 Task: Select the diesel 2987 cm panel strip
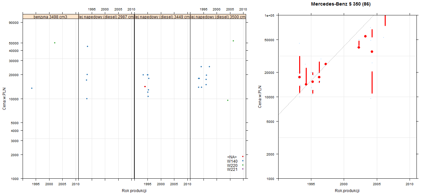(x=106, y=17)
